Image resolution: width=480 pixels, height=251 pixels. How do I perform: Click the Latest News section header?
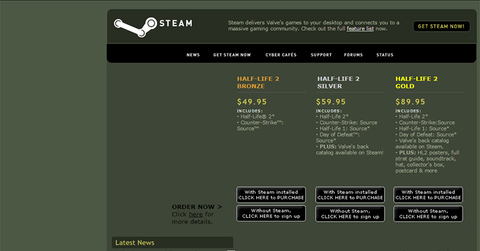(135, 243)
